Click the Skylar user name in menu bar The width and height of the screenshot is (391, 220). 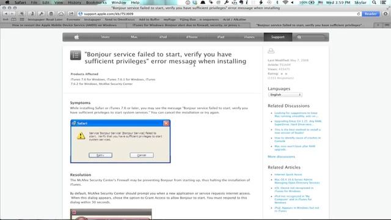click(360, 2)
